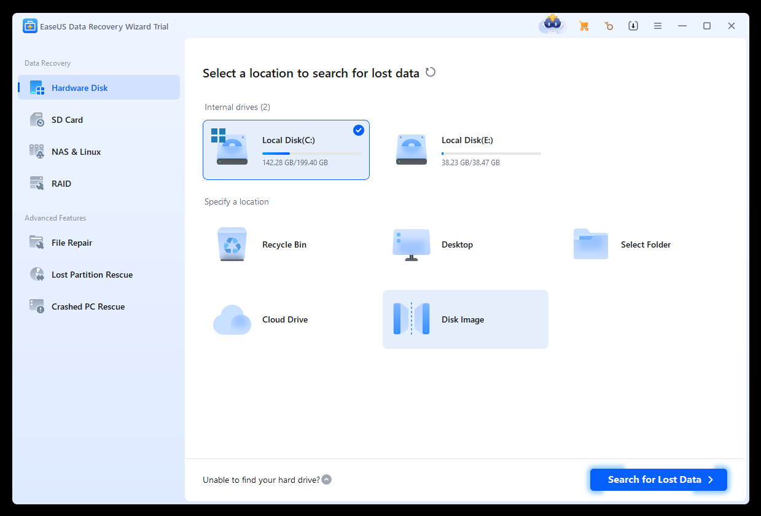Click the refresh icon to rescan drives
Viewport: 761px width, 516px height.
[x=430, y=72]
